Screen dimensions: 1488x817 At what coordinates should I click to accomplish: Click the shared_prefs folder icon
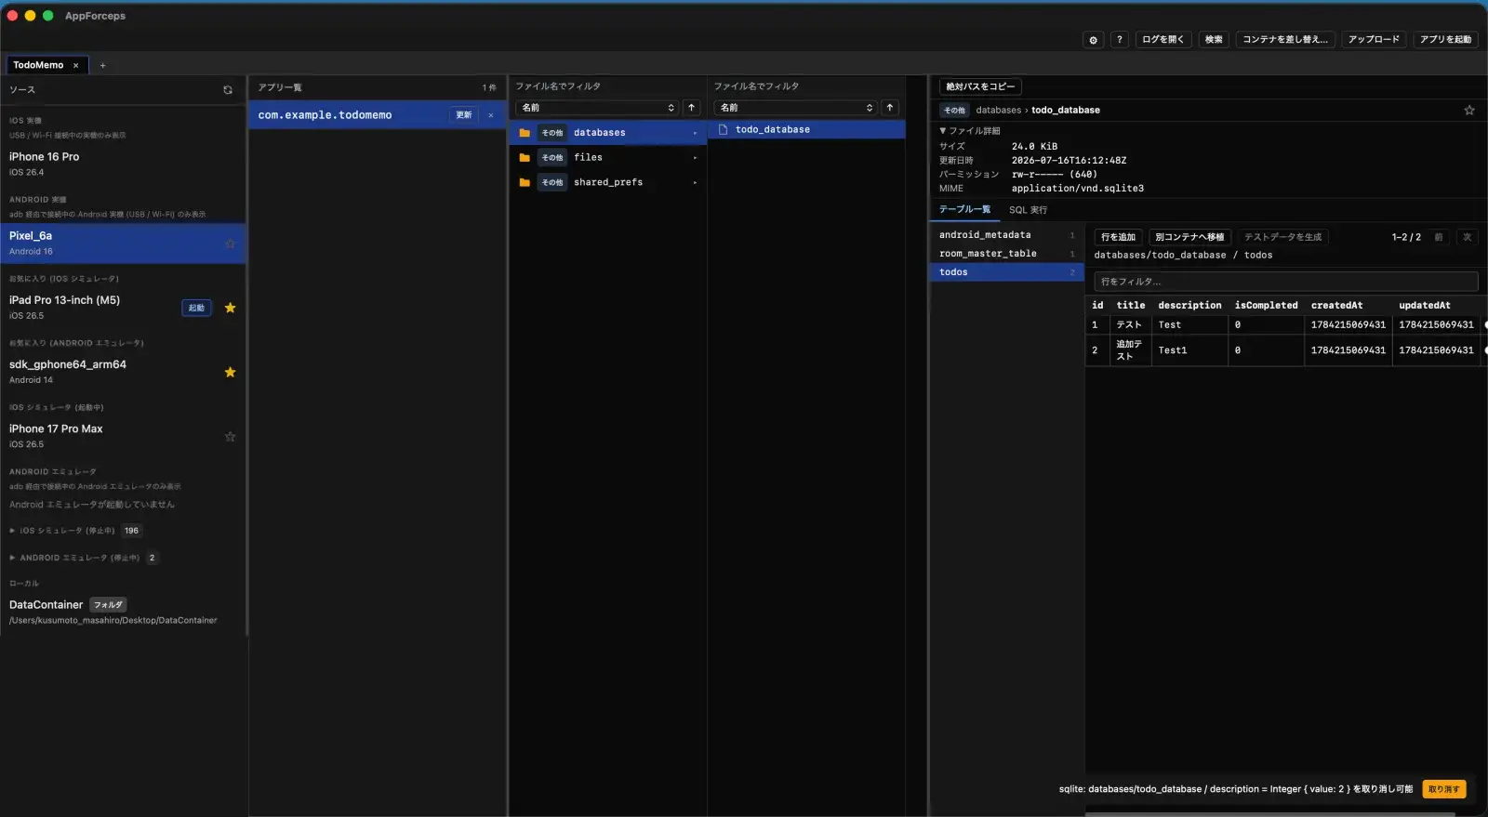pyautogui.click(x=525, y=182)
